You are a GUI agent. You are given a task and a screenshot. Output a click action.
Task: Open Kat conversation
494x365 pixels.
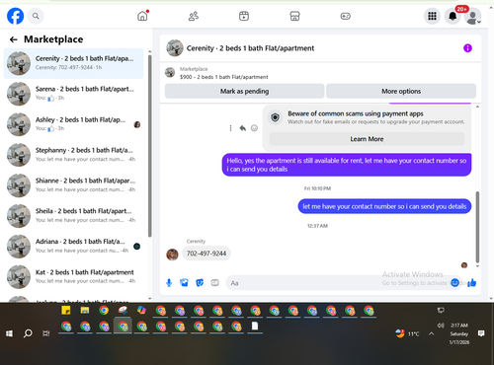click(x=73, y=277)
